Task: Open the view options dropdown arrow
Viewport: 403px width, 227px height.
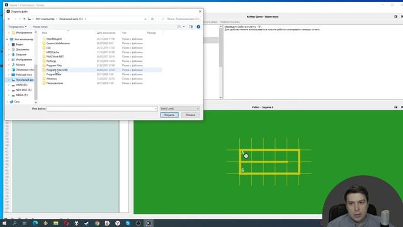Action: 184,26
